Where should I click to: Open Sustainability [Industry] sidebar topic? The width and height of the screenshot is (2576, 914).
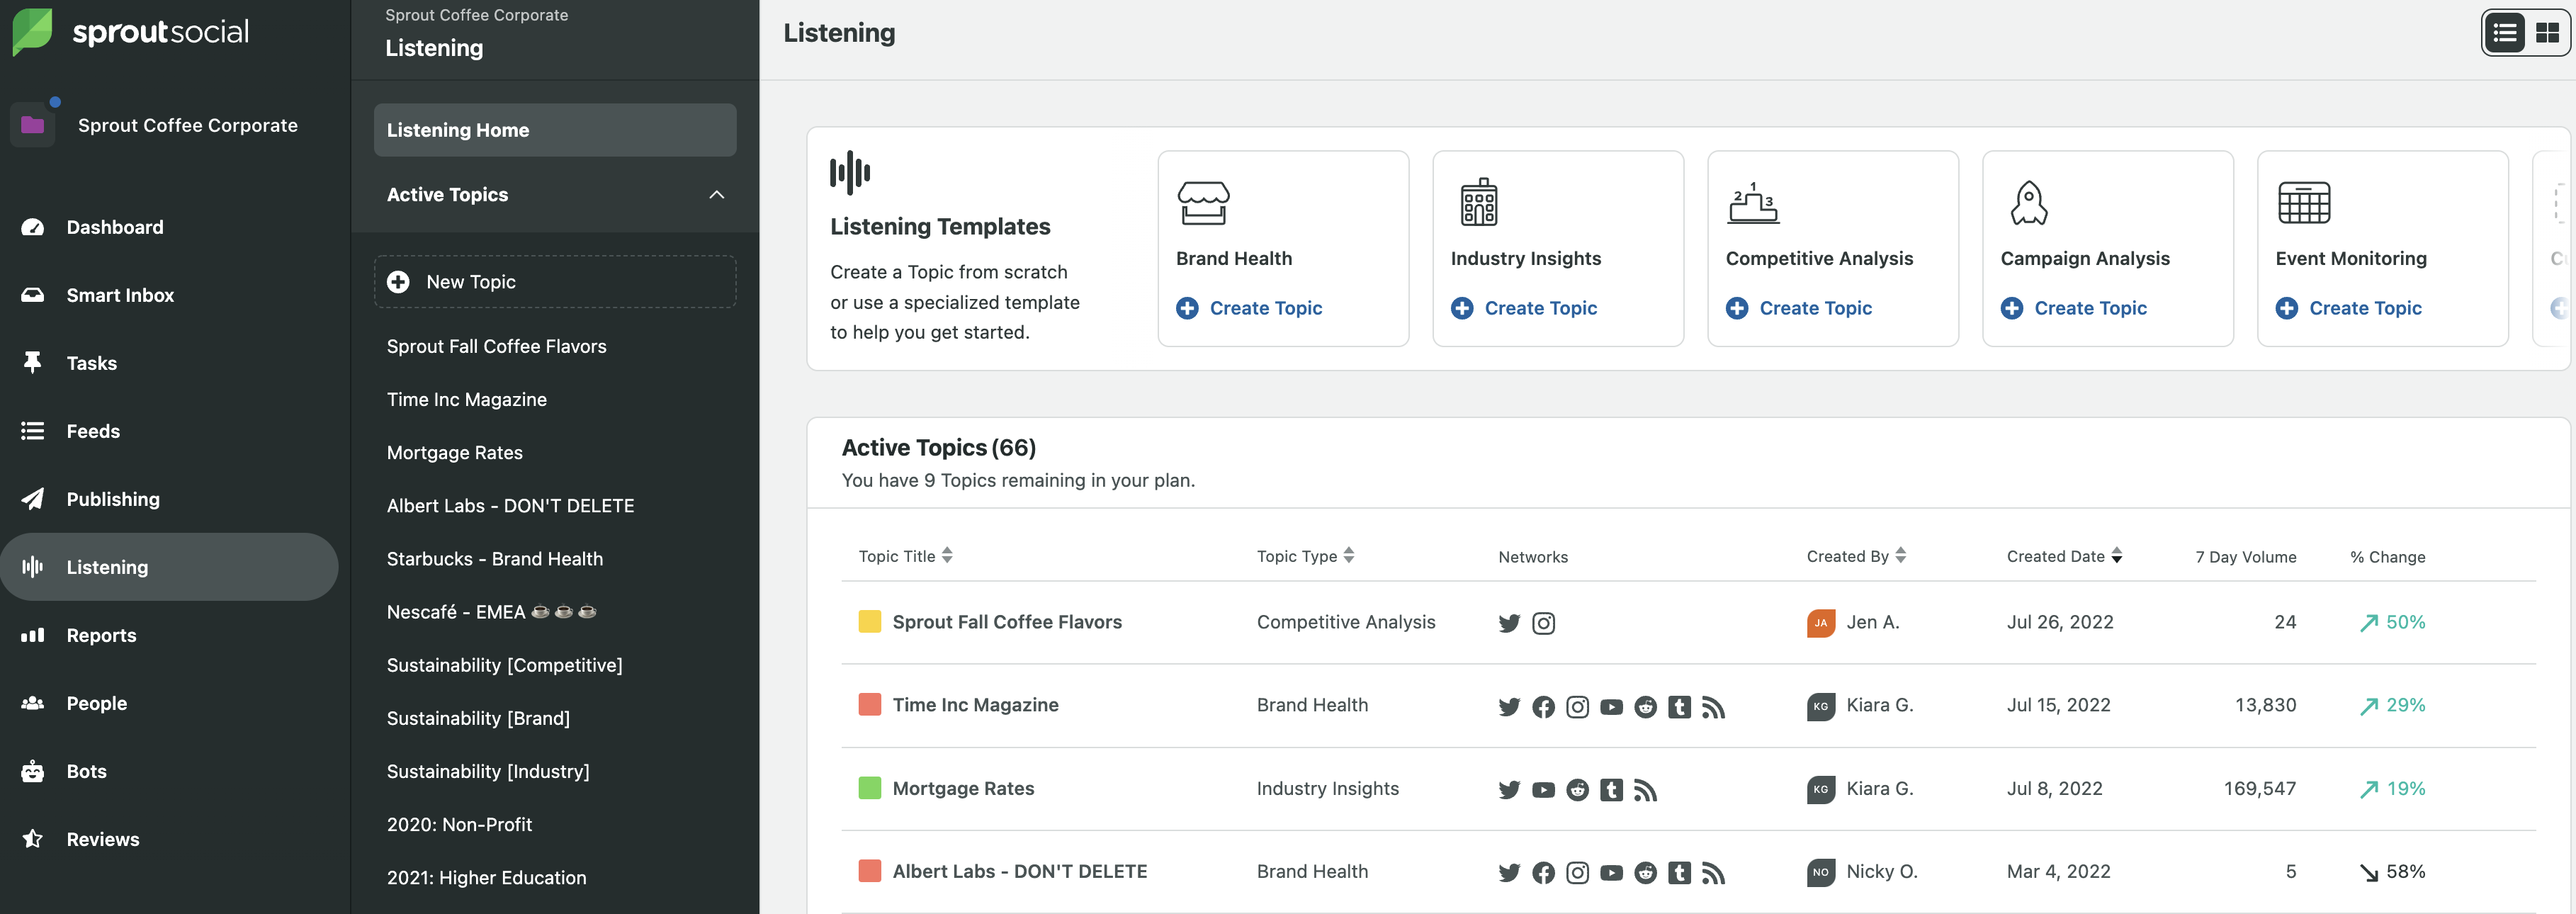pos(488,771)
